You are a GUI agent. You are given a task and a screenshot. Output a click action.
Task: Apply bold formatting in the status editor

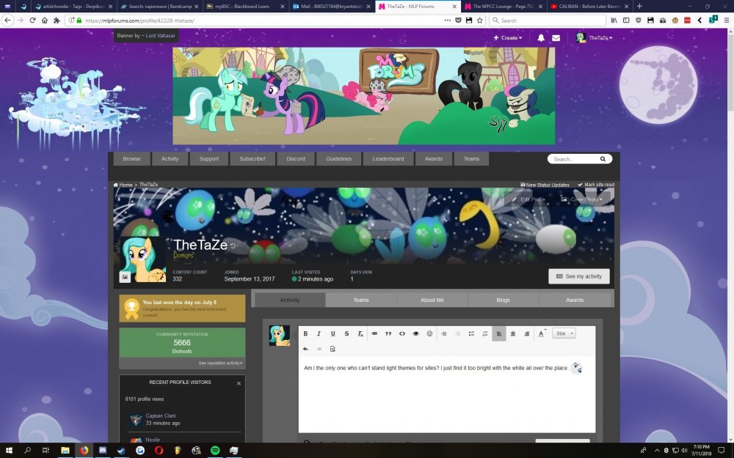pyautogui.click(x=305, y=333)
